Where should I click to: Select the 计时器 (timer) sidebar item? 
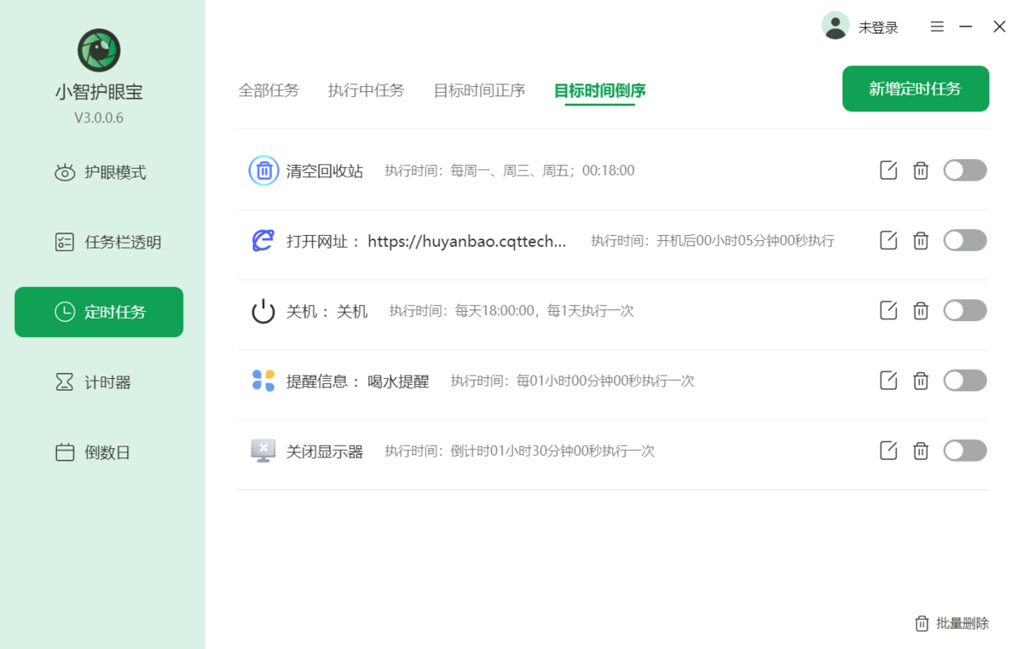point(99,382)
